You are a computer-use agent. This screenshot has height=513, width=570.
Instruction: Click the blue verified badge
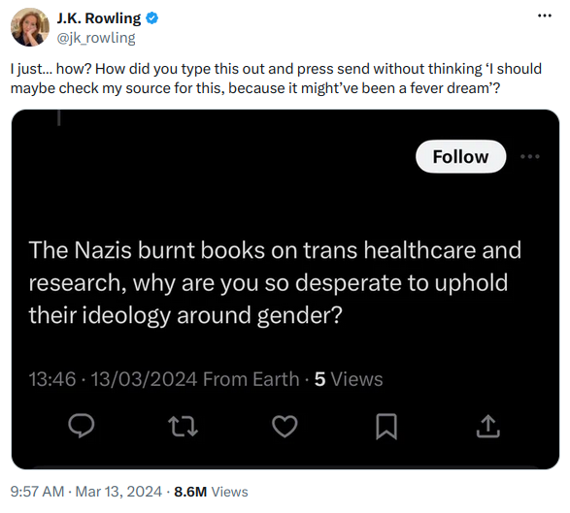(x=151, y=18)
